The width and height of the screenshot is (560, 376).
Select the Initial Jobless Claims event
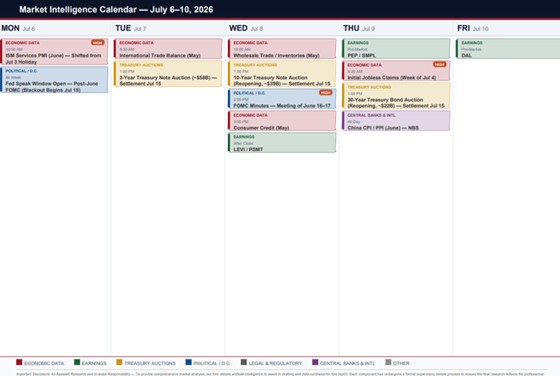(396, 71)
